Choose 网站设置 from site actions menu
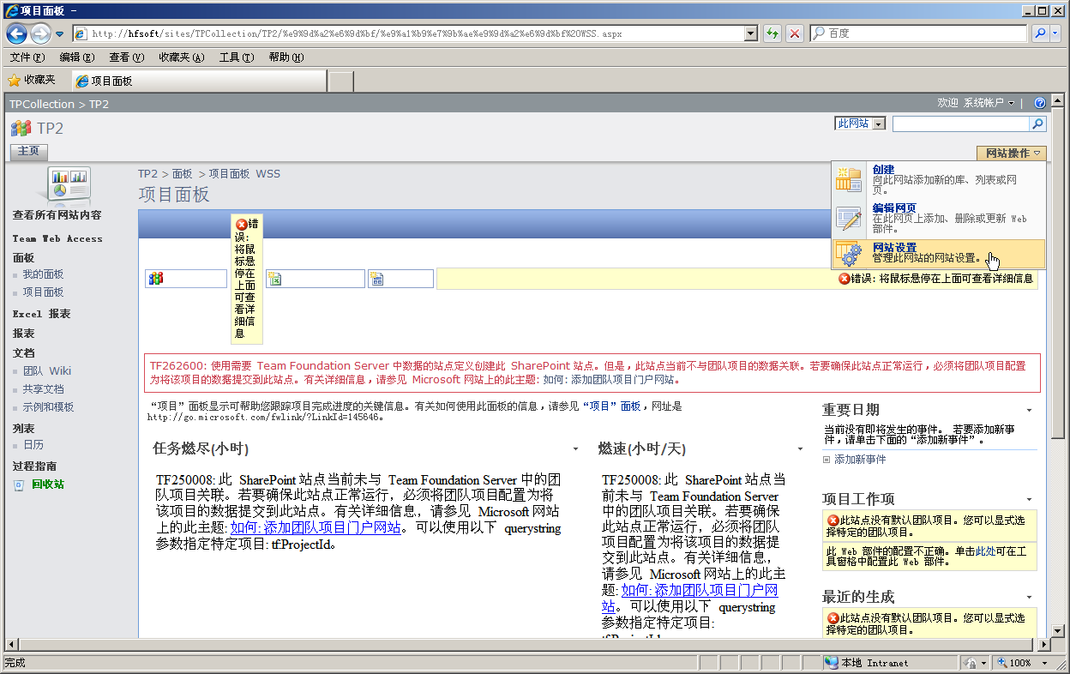Viewport: 1070px width, 674px height. coord(939,253)
